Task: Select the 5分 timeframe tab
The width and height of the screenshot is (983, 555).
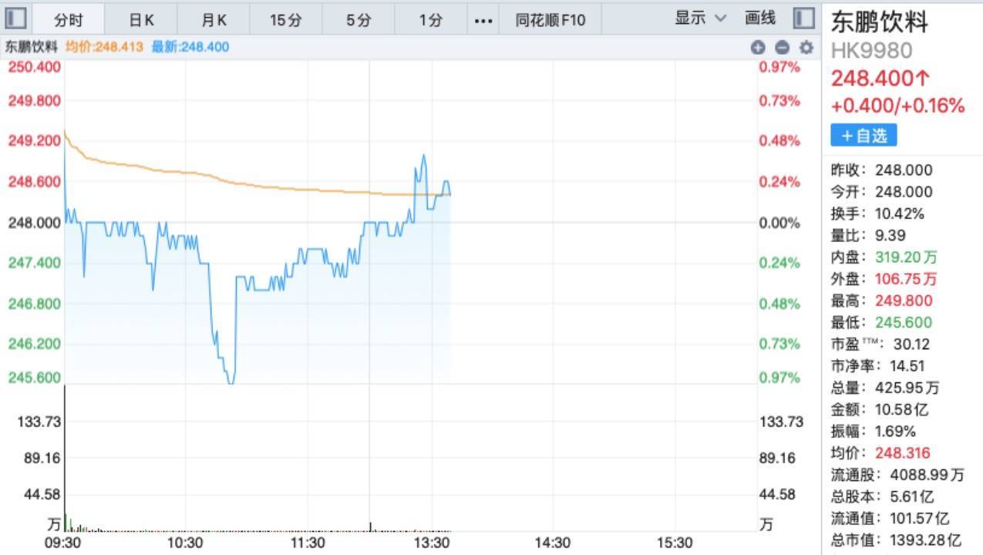Action: click(359, 20)
